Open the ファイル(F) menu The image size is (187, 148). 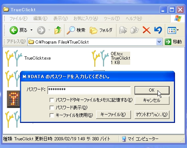[18, 19]
